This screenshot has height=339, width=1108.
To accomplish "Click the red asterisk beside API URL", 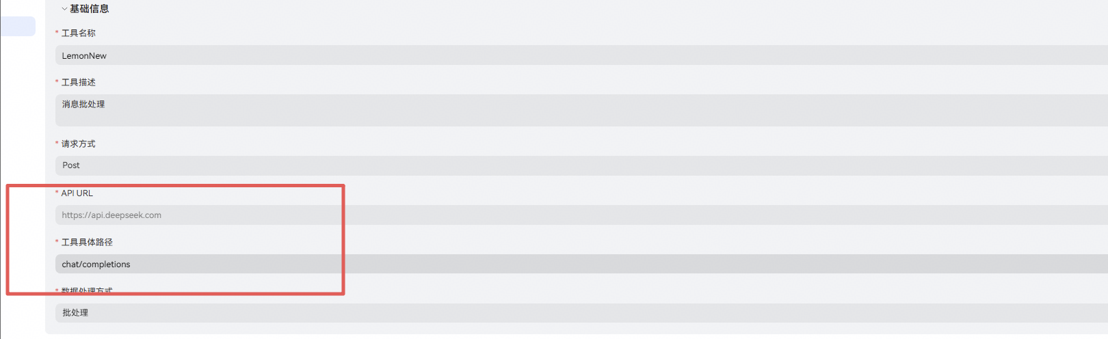I will point(57,193).
